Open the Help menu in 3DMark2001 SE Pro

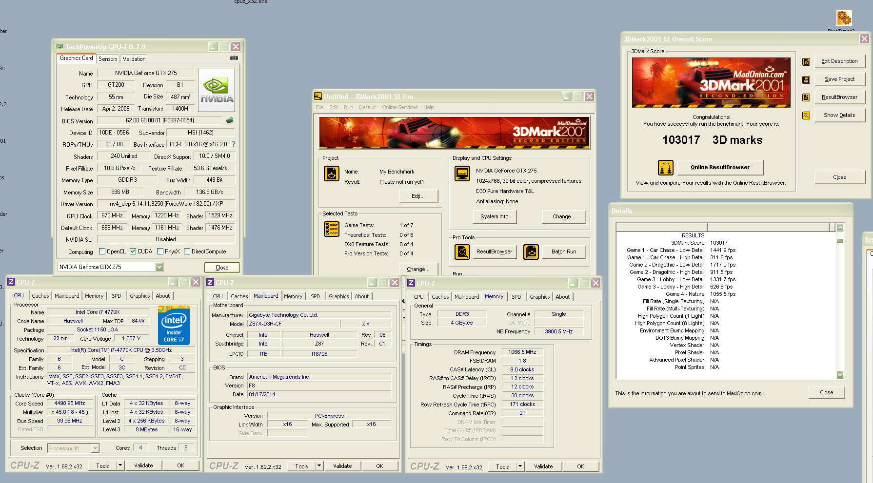click(x=428, y=107)
